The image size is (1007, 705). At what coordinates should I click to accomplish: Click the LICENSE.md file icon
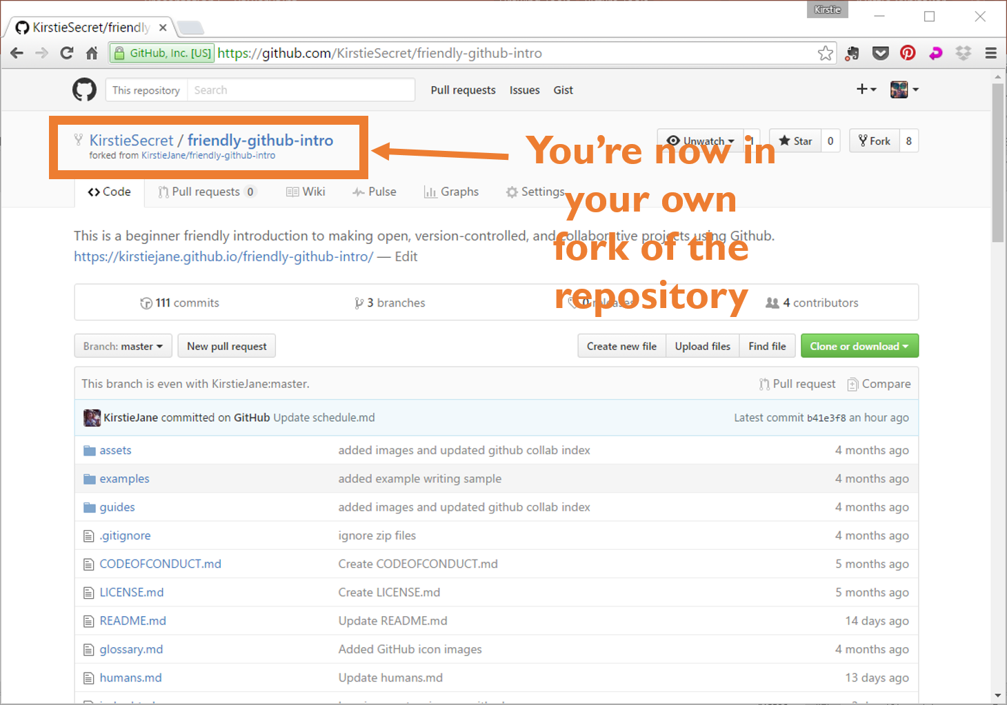[88, 593]
